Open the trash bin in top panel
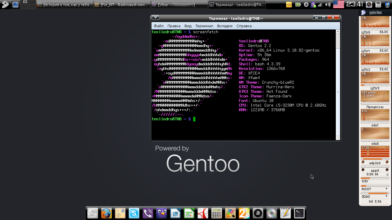The width and height of the screenshot is (392, 220). (x=378, y=5)
